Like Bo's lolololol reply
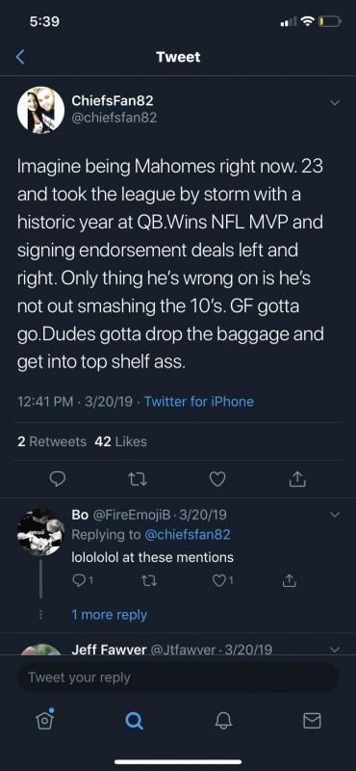The image size is (356, 771). pos(223,581)
